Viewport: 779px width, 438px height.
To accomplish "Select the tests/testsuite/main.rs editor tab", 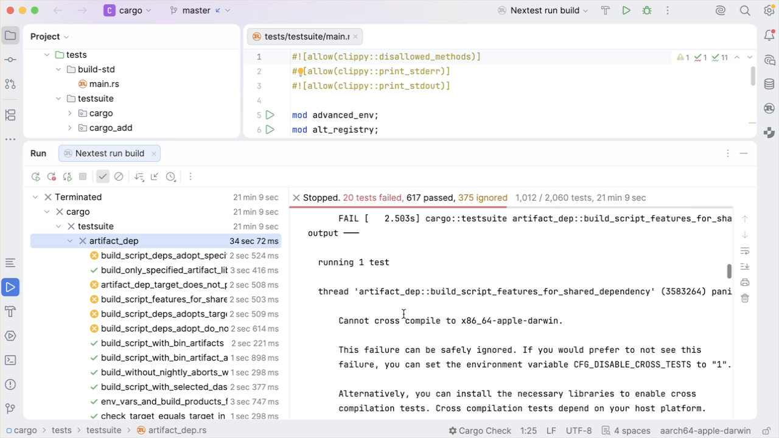I will 307,36.
